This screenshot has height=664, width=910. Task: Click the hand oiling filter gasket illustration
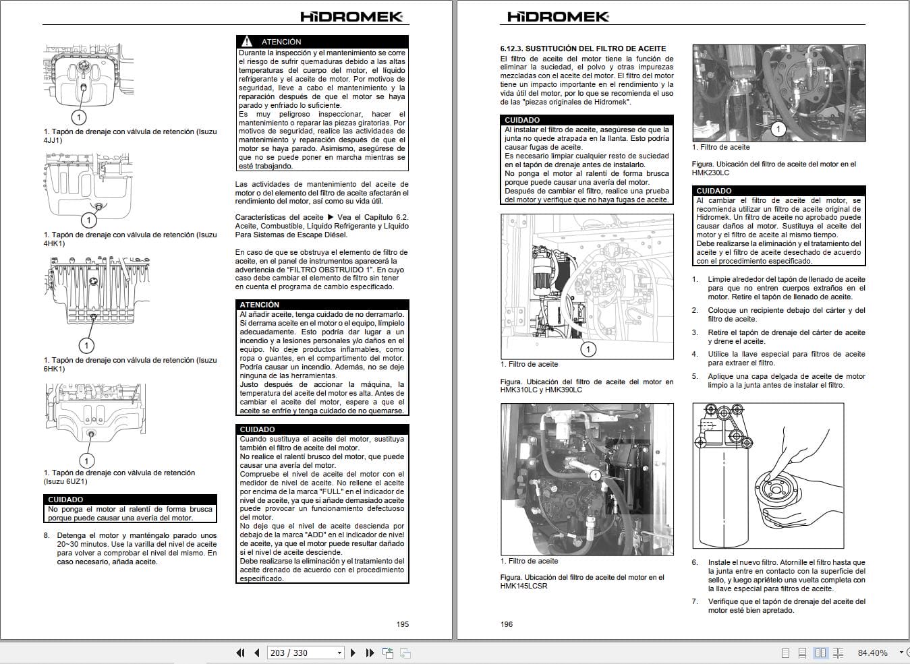tap(768, 477)
